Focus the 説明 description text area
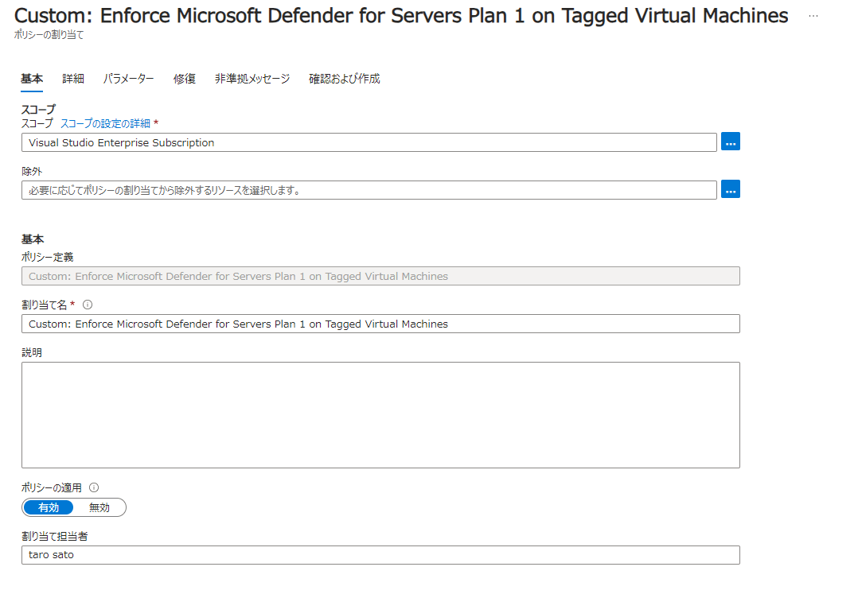This screenshot has height=594, width=862. (380, 415)
